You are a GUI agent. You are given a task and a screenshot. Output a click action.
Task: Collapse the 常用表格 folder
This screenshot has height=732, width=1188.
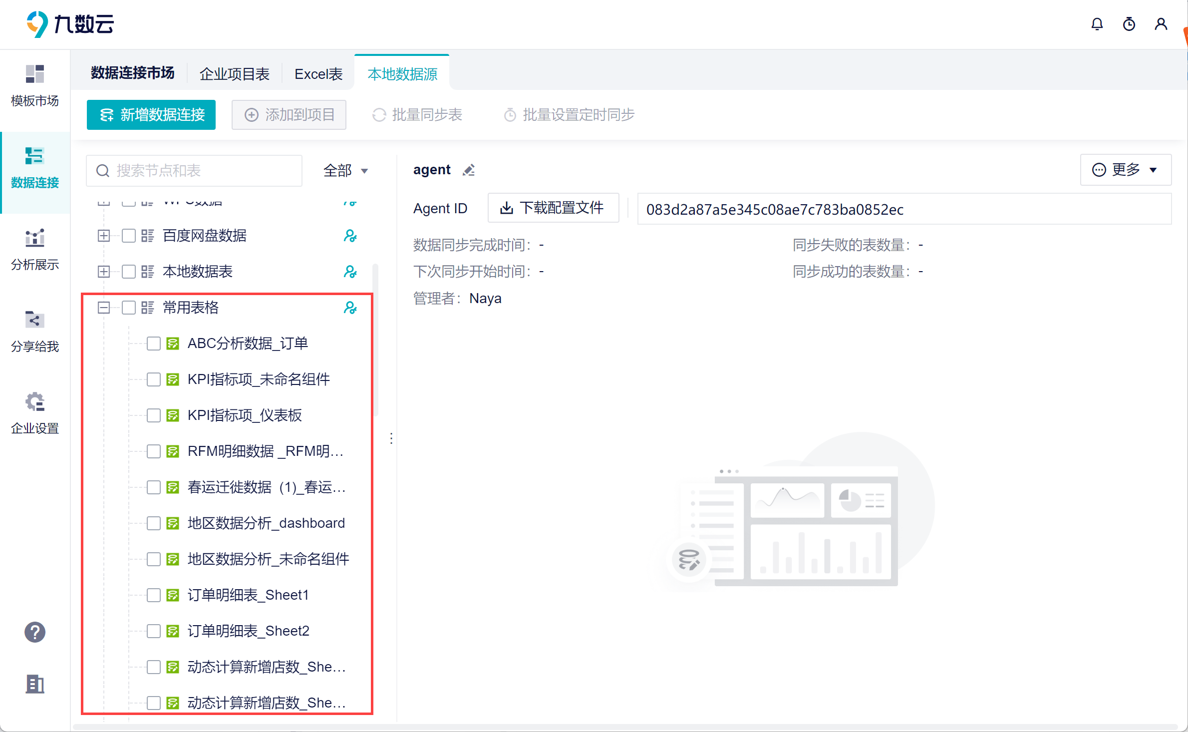coord(104,308)
